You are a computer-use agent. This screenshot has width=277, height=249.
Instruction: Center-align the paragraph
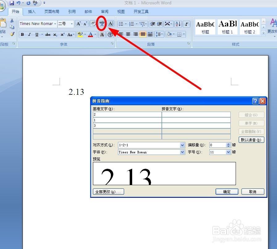[x=128, y=34]
